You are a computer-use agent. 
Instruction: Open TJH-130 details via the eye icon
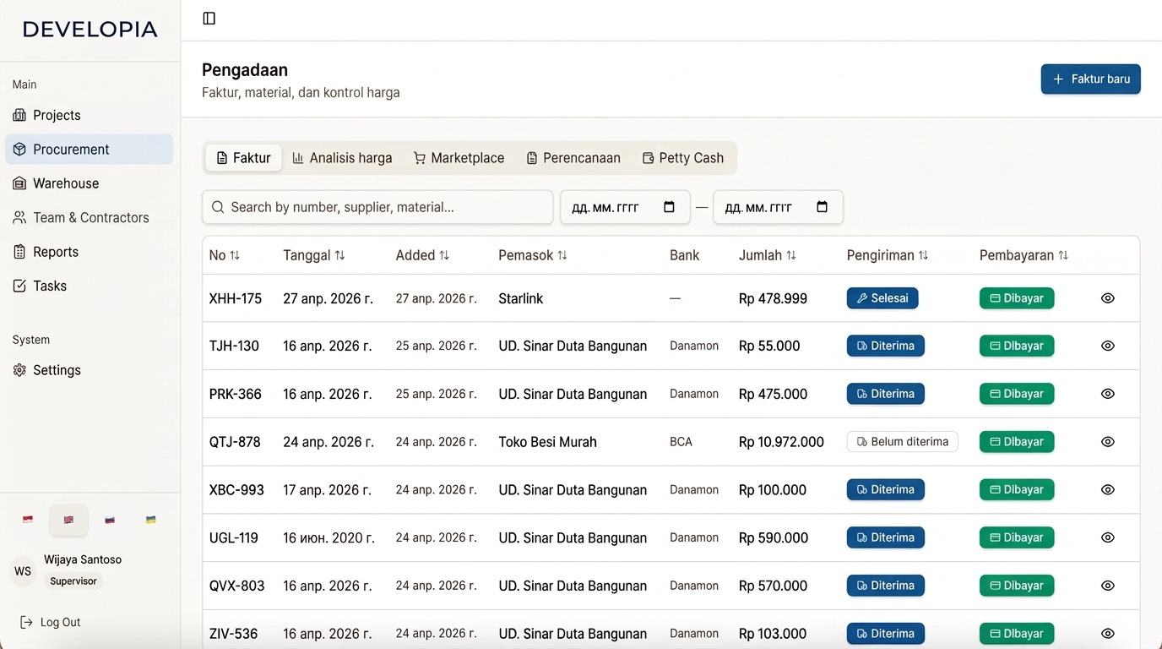click(1108, 346)
